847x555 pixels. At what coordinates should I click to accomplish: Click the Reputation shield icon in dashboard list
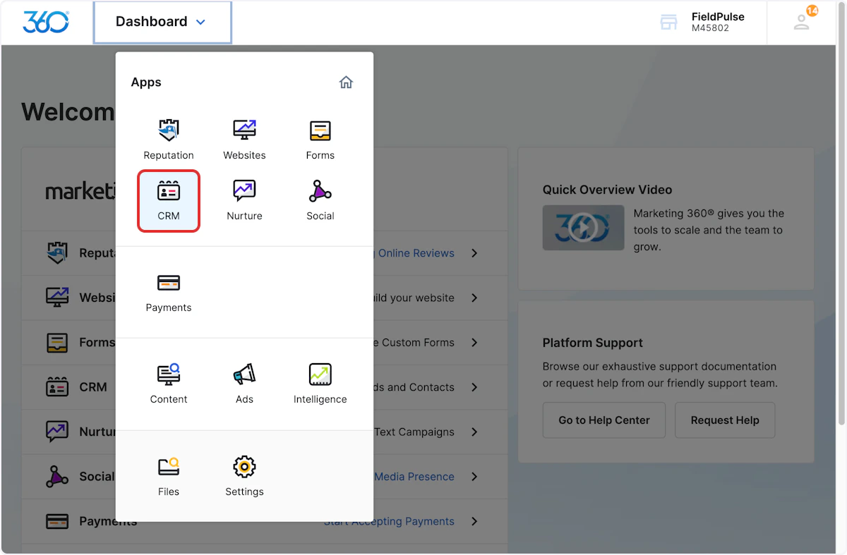pos(57,252)
